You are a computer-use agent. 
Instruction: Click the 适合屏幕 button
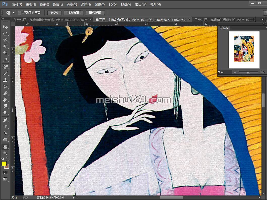pyautogui.click(x=73, y=13)
